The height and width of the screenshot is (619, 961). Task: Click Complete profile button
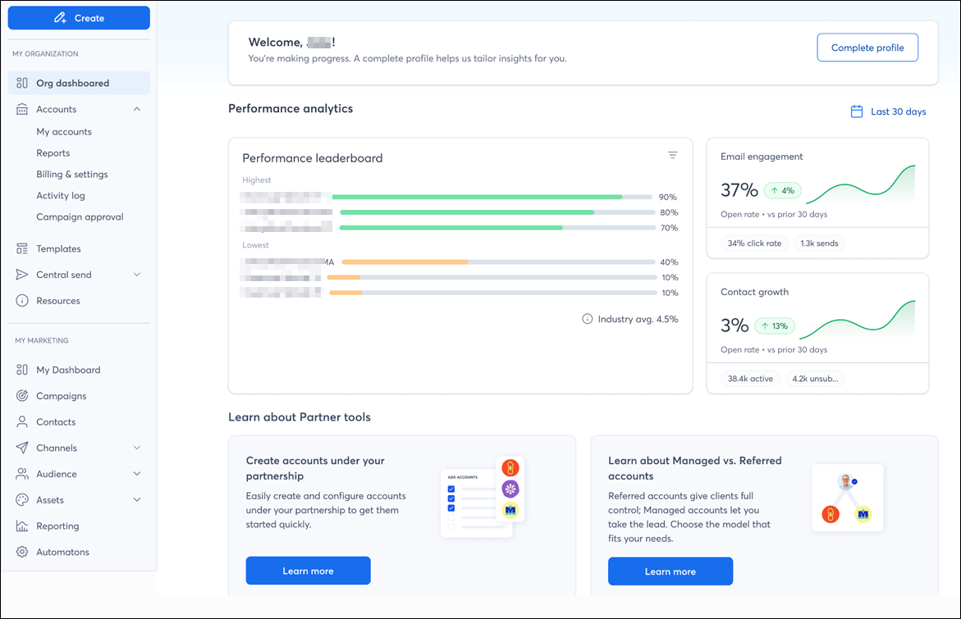[x=867, y=48]
